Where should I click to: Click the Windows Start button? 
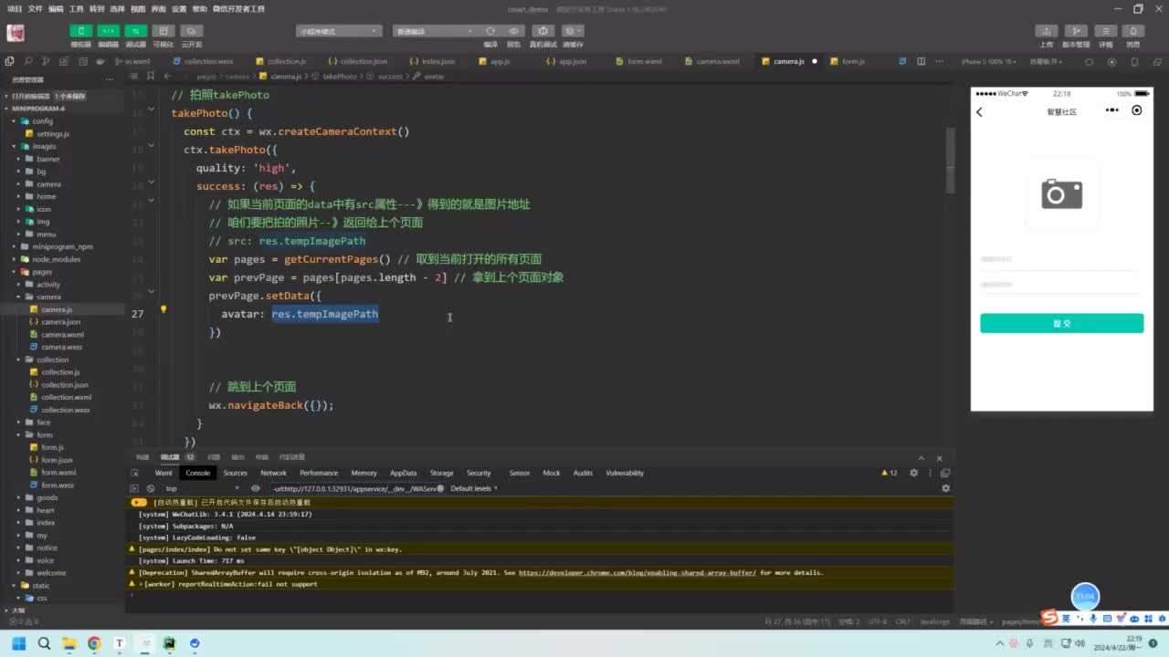pos(17,643)
